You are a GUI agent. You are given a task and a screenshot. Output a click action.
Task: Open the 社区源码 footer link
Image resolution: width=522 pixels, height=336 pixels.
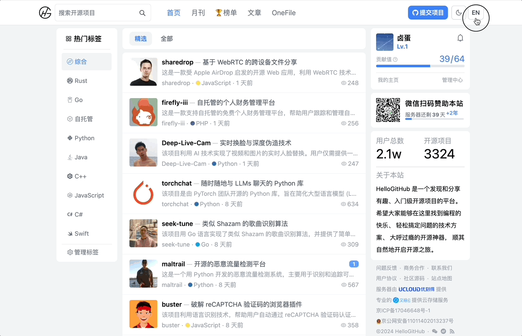[x=414, y=278]
